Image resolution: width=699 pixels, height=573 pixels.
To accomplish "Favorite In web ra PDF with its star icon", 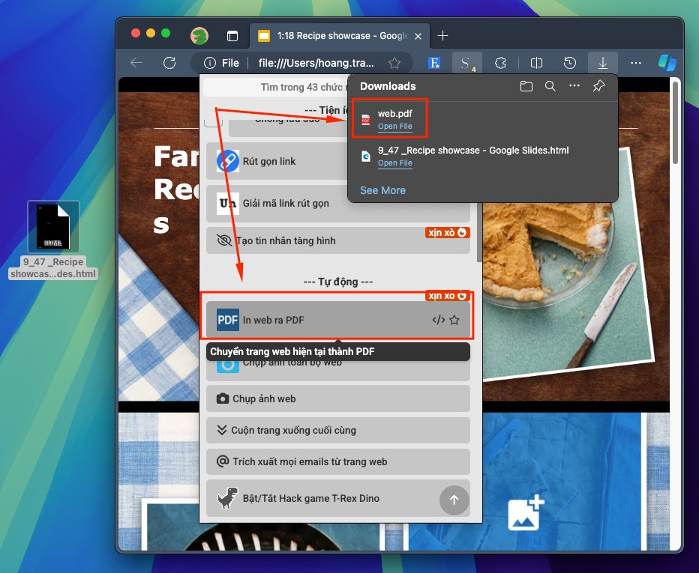I will 454,320.
